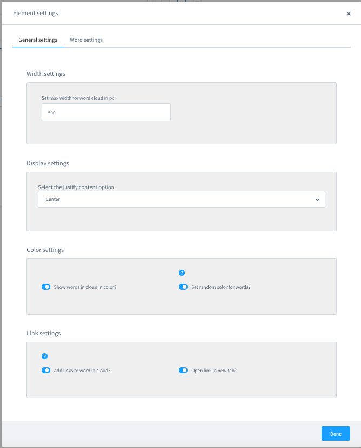Click the 'Open link in new tab?' label text
This screenshot has height=448, width=361.
coord(214,371)
